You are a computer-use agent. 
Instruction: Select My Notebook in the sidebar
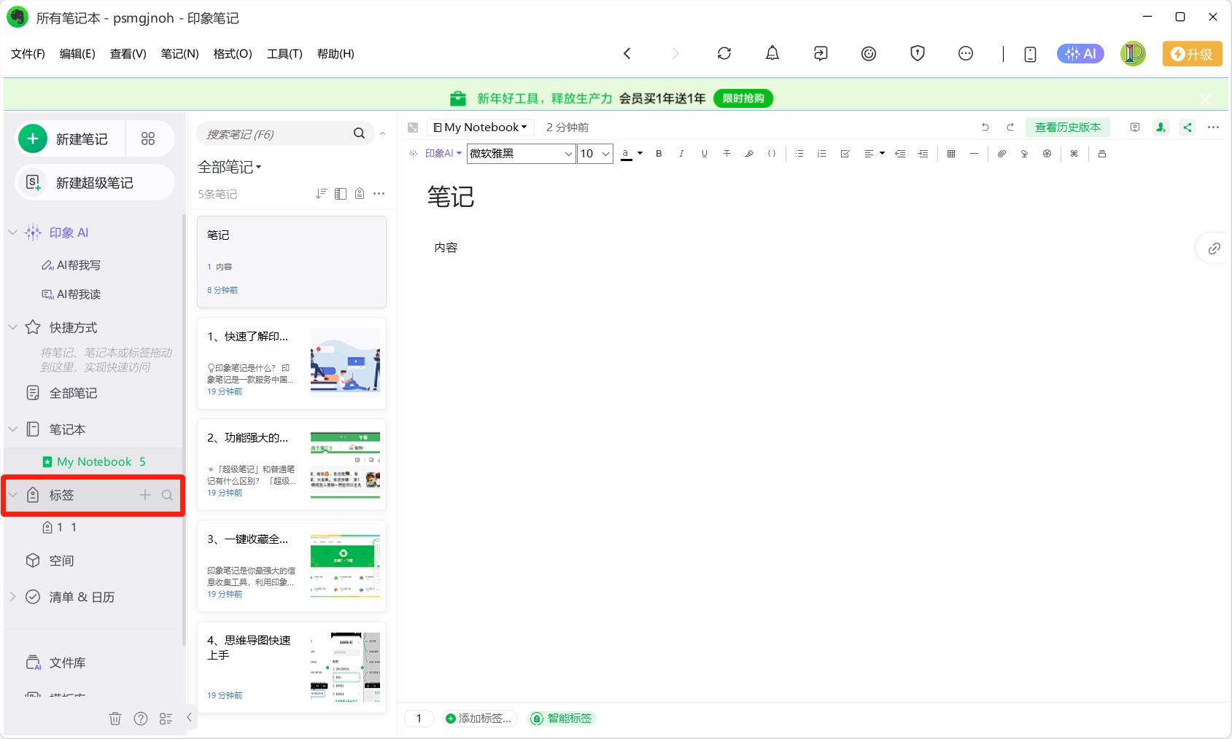coord(94,462)
